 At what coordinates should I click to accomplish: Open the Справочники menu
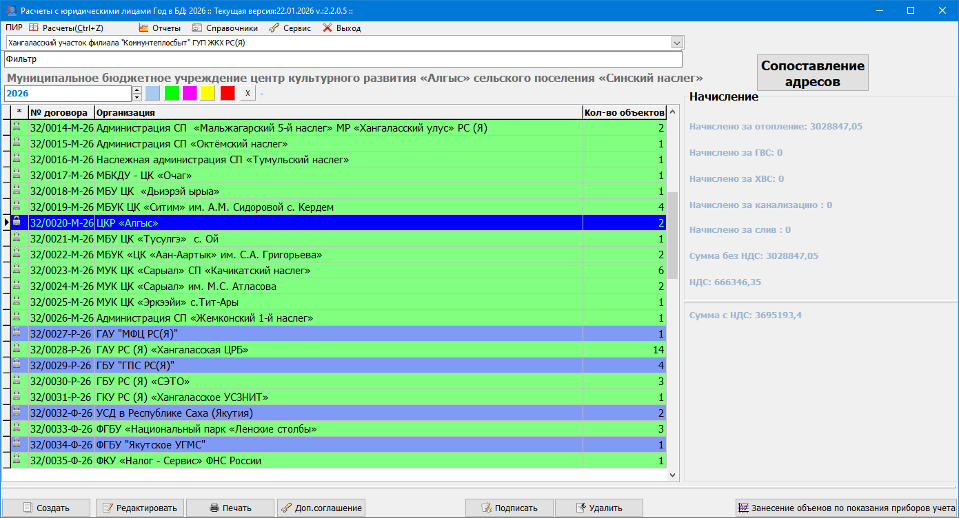coord(225,28)
